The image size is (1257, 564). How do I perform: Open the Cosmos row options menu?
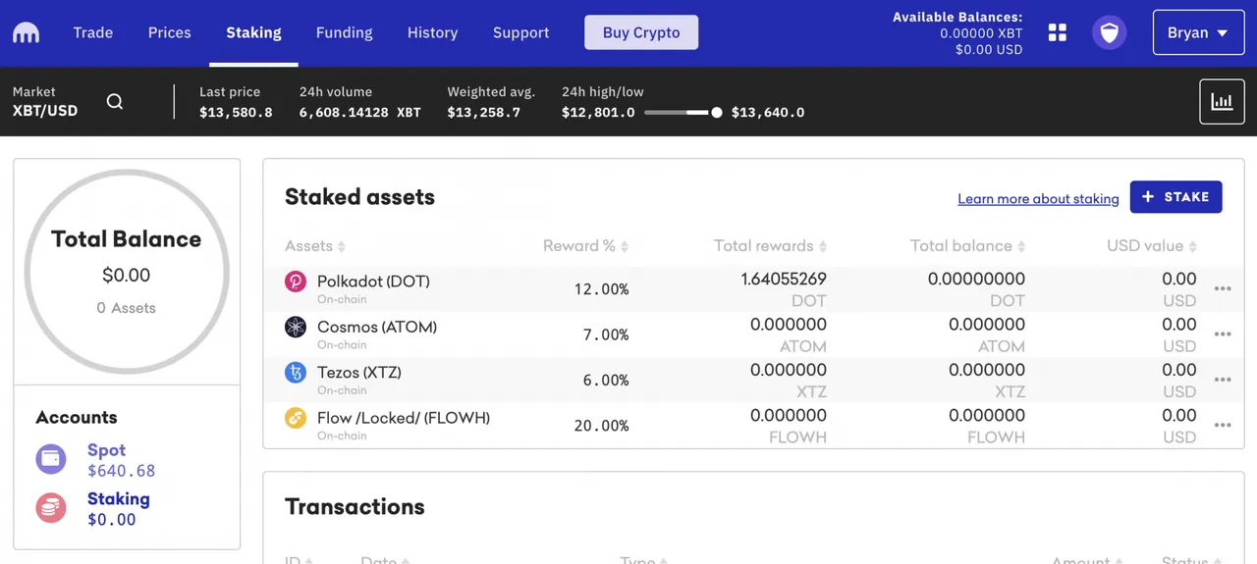(x=1223, y=334)
